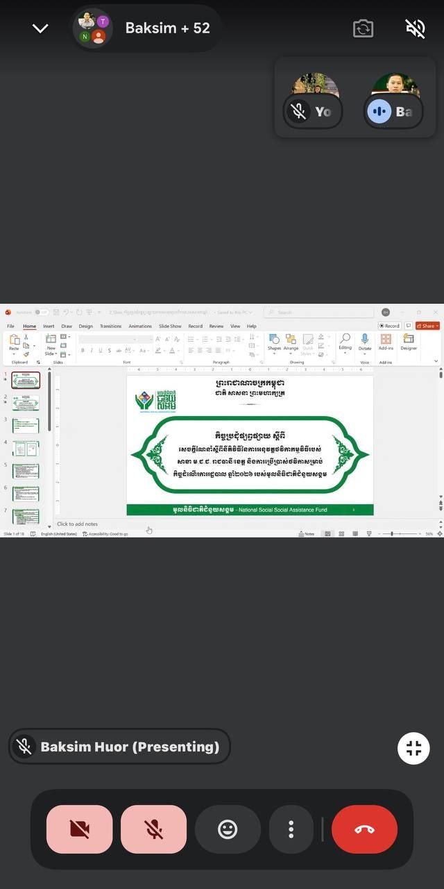Open the Insert tab in the ribbon

49,326
